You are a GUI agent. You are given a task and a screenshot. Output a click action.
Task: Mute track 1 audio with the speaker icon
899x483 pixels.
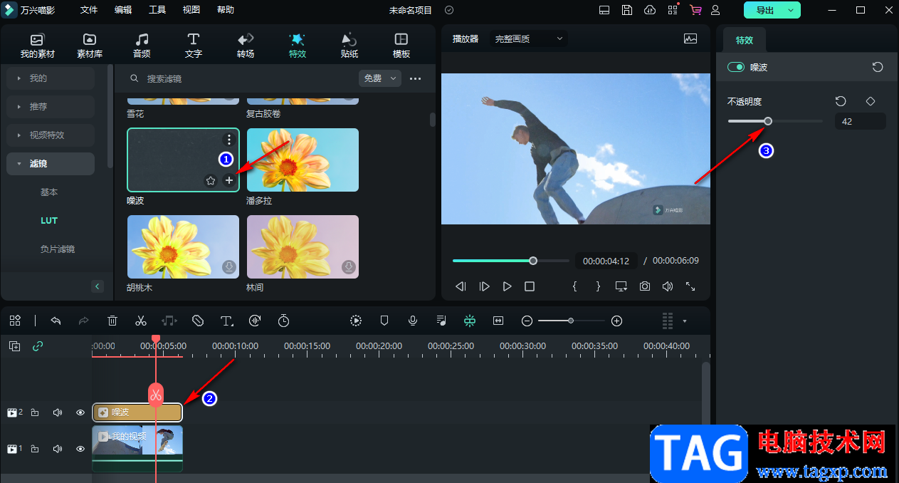pyautogui.click(x=58, y=449)
